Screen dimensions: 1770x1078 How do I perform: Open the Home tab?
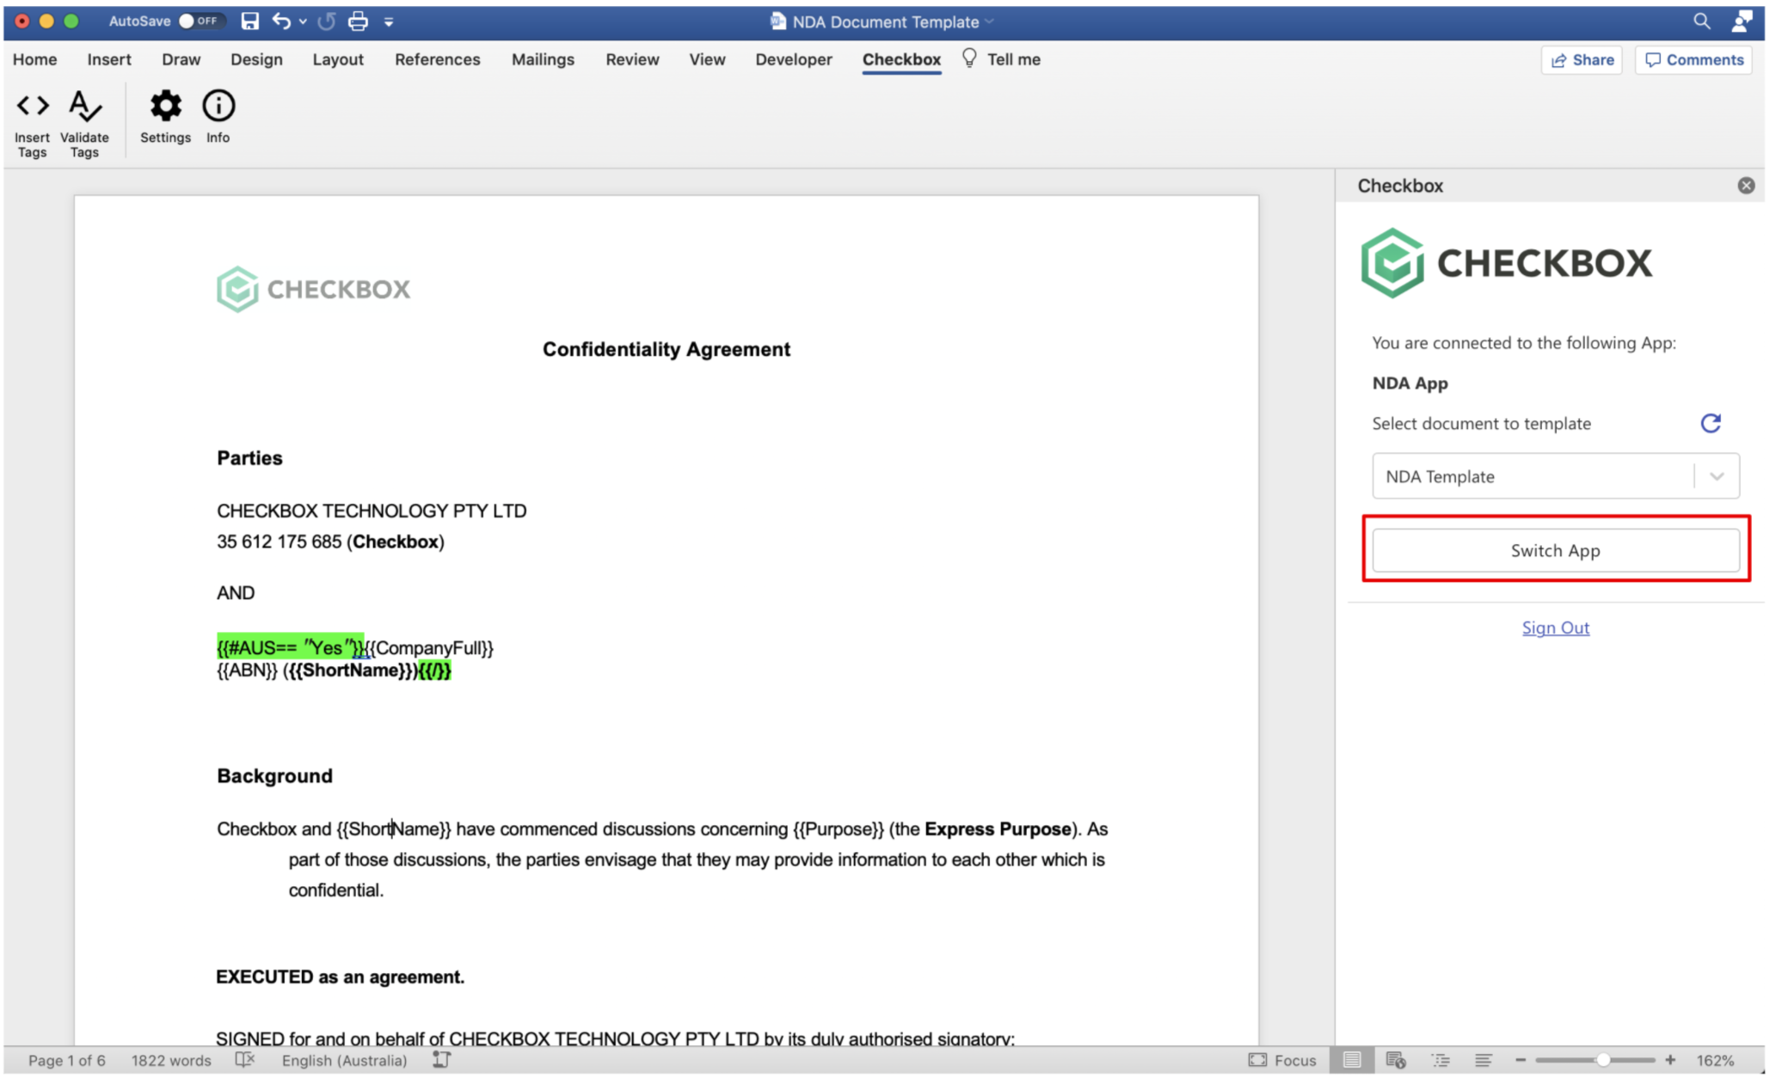[x=34, y=59]
